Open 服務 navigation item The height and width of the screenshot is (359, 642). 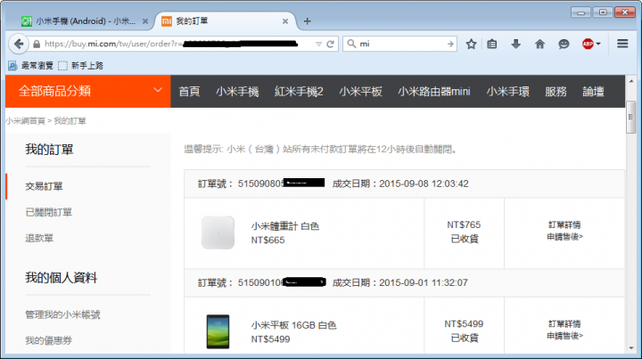[556, 92]
